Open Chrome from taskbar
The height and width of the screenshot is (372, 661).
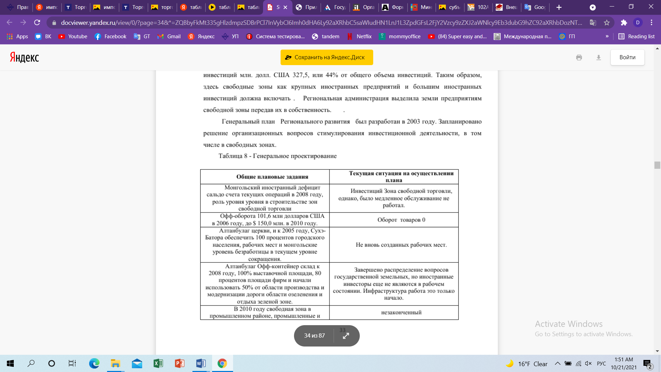pos(222,363)
